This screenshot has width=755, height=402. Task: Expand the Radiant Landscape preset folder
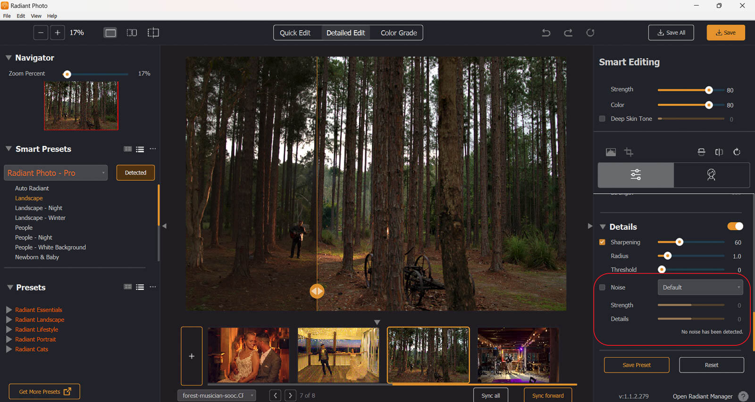tap(9, 319)
